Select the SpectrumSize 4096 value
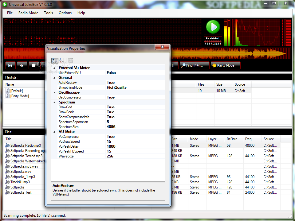 111,127
